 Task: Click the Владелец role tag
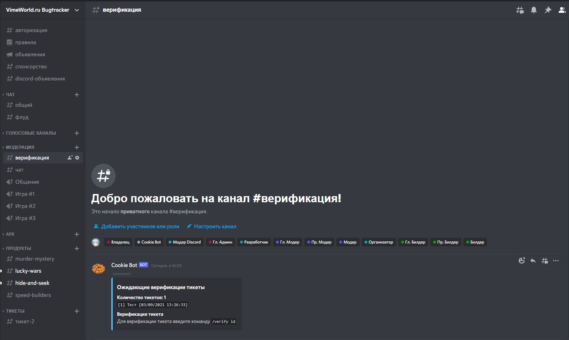click(x=118, y=242)
